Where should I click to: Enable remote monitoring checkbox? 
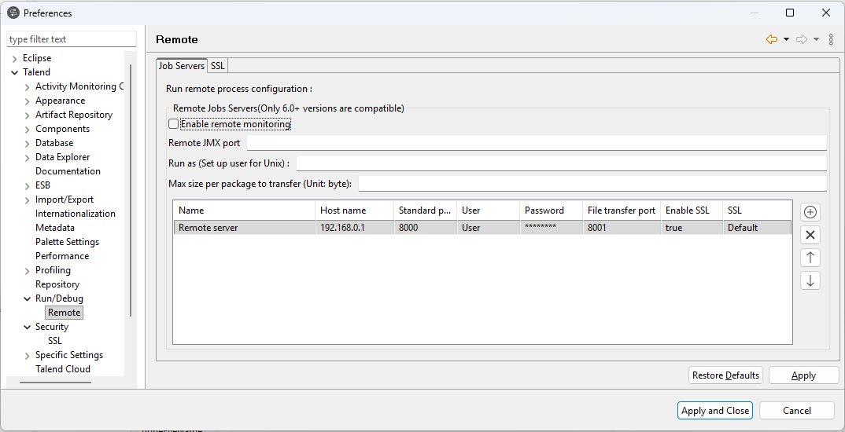tap(174, 124)
